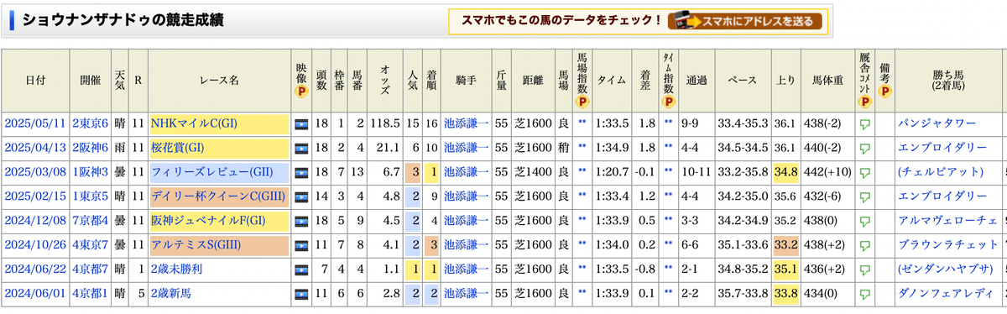Click finish time 1:20.7
1007x314 pixels.
pos(612,173)
